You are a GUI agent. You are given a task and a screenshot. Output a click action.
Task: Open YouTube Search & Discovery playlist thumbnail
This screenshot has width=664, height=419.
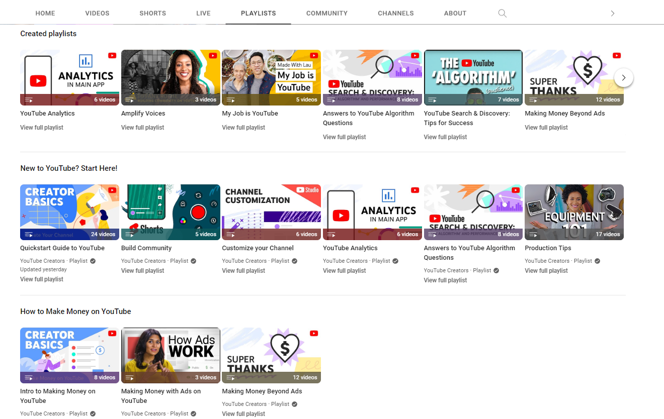point(473,77)
